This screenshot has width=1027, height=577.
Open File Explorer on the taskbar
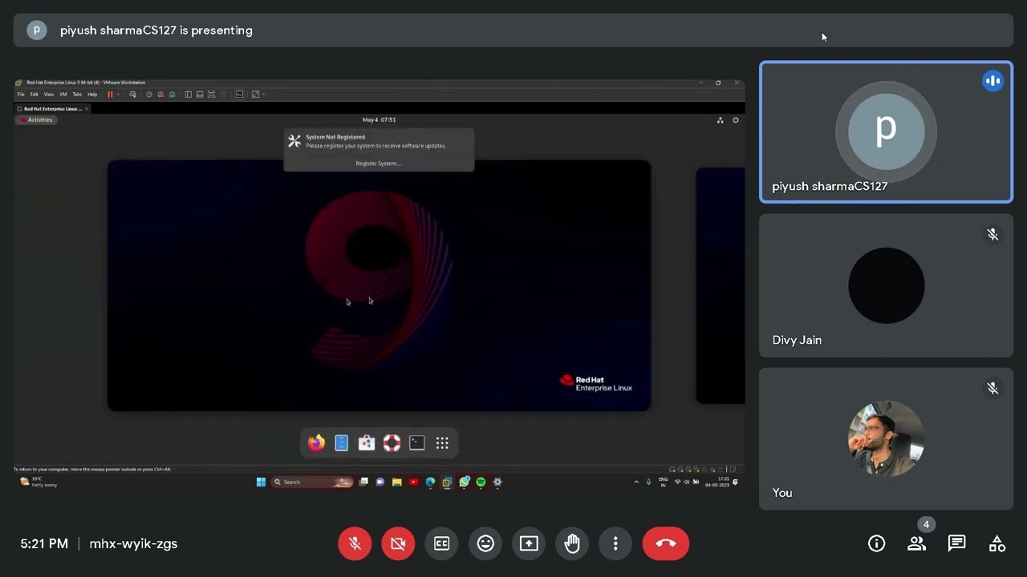(x=397, y=482)
